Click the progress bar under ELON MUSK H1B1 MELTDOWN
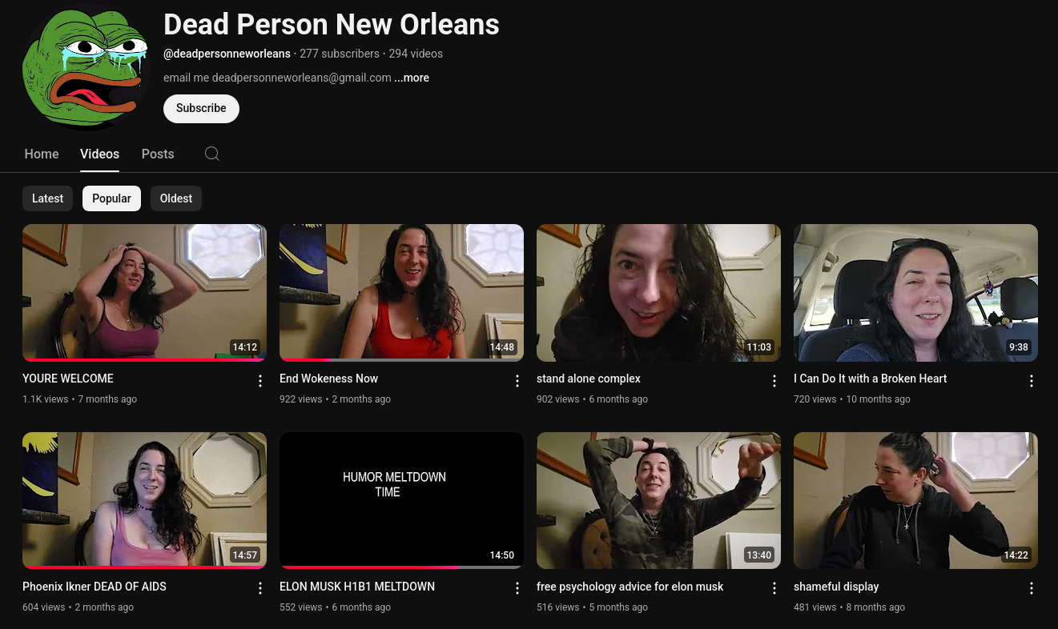This screenshot has height=629, width=1058. click(401, 567)
